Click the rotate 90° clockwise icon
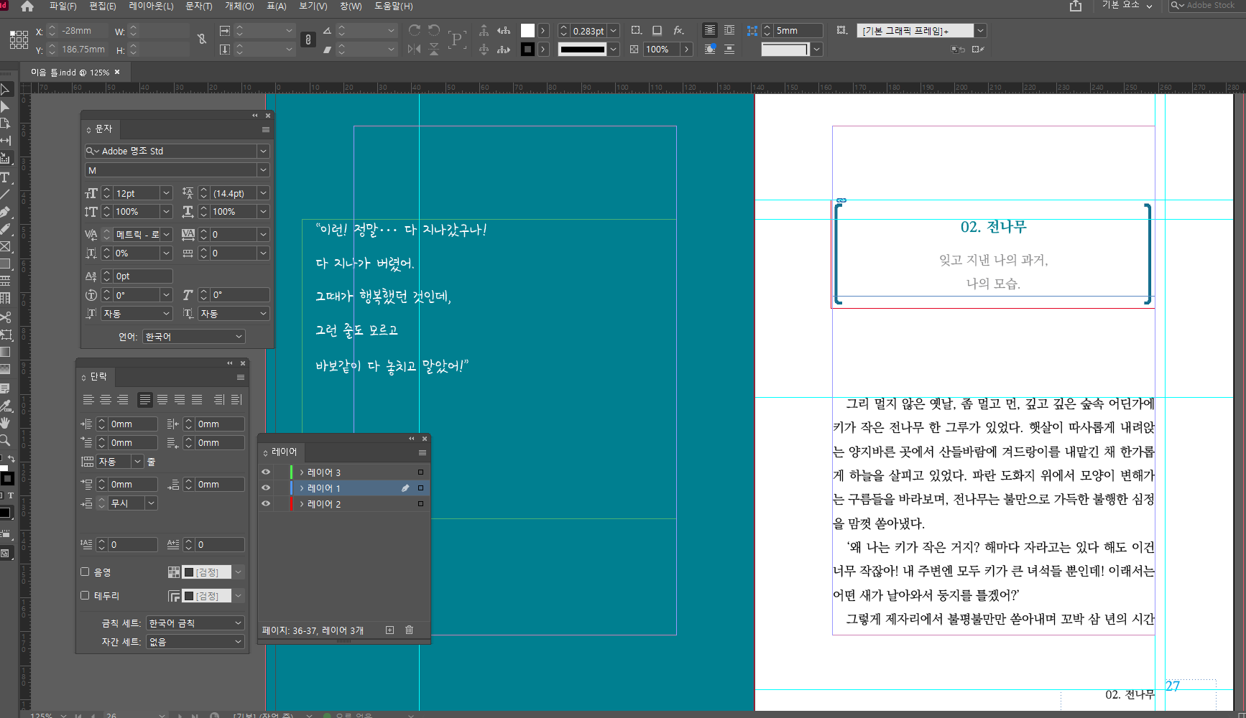Image resolution: width=1246 pixels, height=718 pixels. point(415,30)
